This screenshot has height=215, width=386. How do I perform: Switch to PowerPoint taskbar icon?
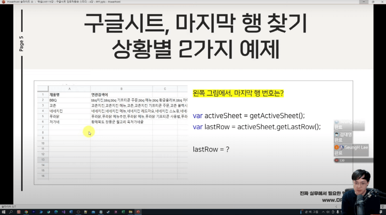pyautogui.click(x=138, y=212)
